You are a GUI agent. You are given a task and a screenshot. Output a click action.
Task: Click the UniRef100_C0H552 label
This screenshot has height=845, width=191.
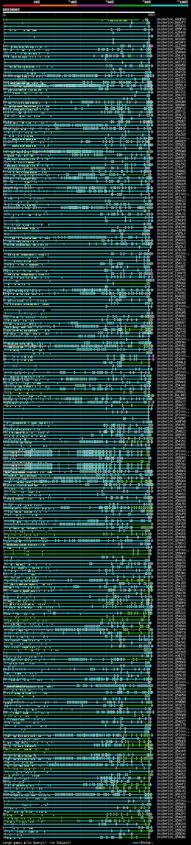(171, 388)
